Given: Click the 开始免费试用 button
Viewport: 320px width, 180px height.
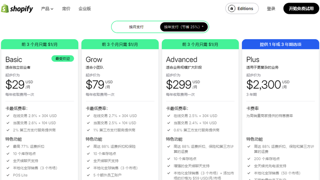Looking at the screenshot, I should [301, 8].
